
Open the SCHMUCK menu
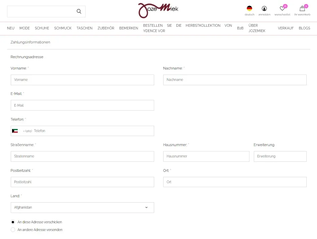63,28
